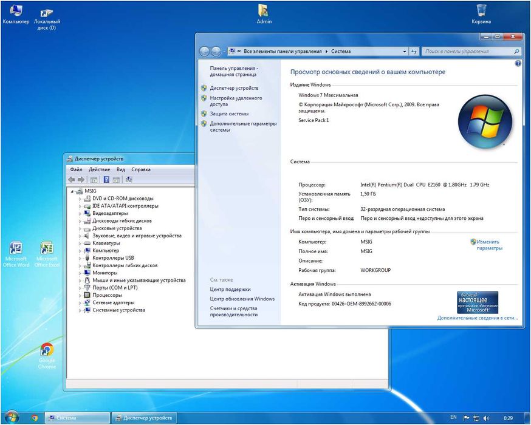Open the Справка menu

coord(141,169)
